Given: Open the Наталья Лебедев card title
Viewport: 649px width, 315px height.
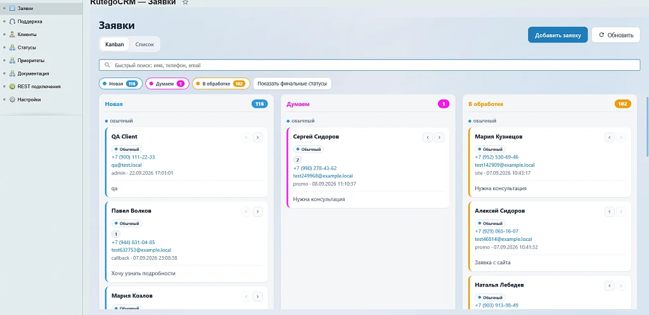Looking at the screenshot, I should click(499, 285).
